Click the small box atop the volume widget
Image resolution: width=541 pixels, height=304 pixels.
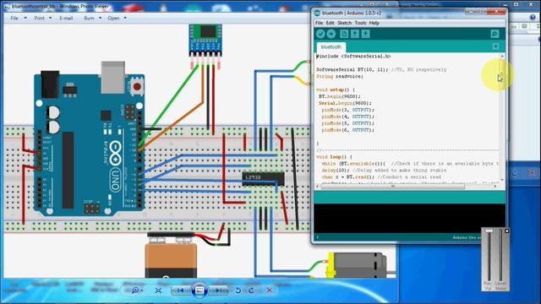pyautogui.click(x=507, y=231)
